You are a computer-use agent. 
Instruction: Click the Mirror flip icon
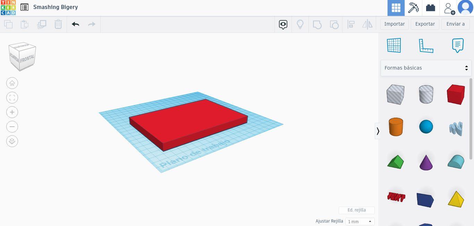[367, 24]
